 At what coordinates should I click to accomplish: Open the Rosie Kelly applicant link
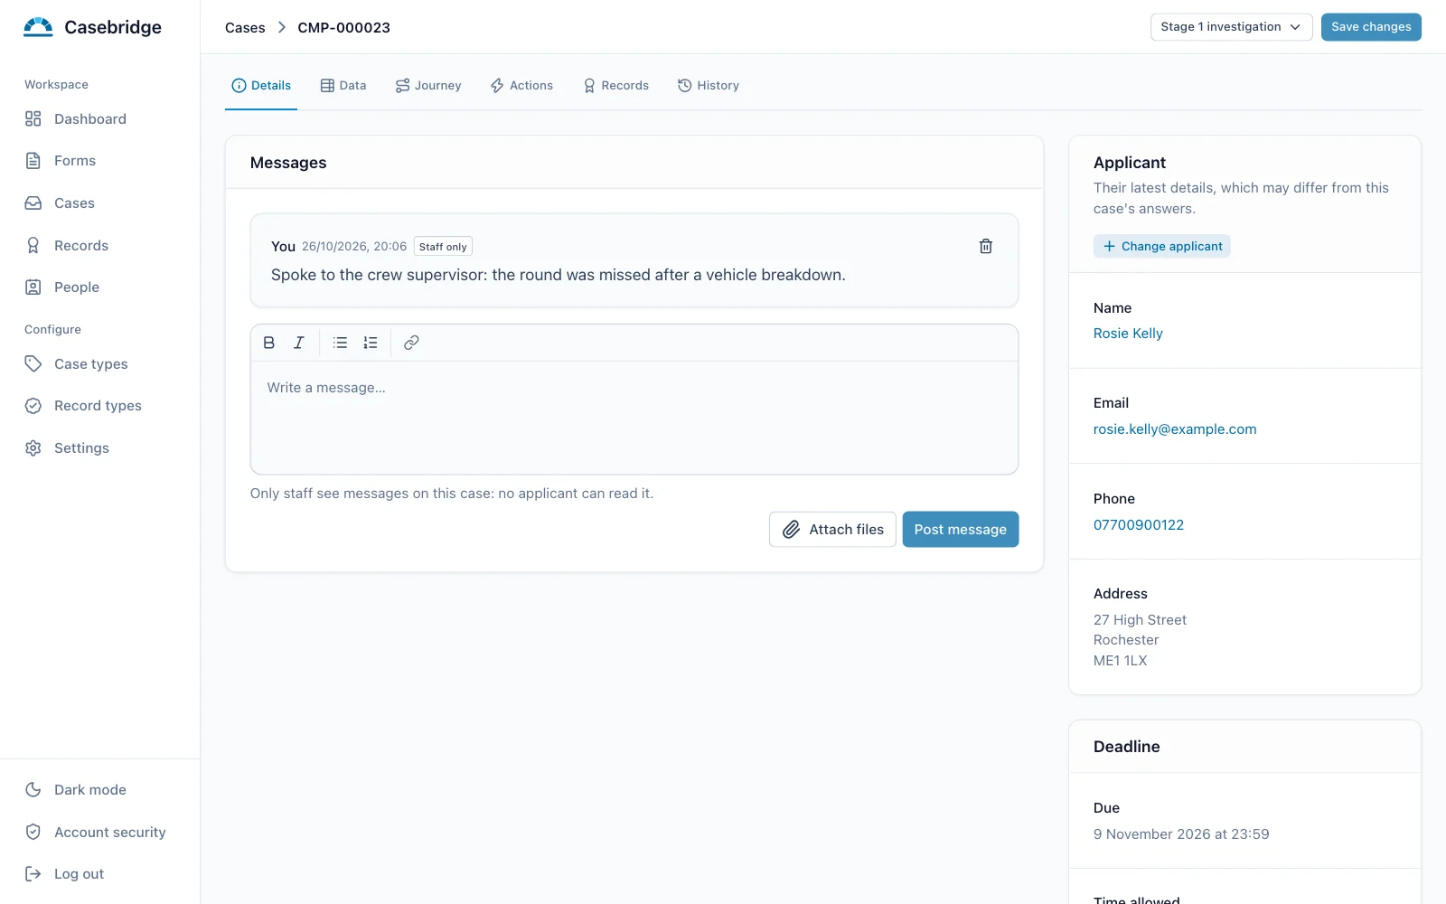click(x=1128, y=334)
